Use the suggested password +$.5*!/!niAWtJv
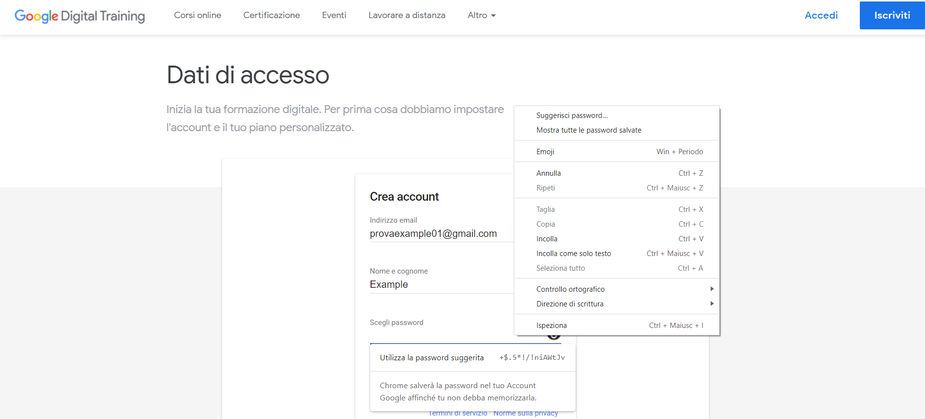This screenshot has height=419, width=925. pyautogui.click(x=473, y=358)
